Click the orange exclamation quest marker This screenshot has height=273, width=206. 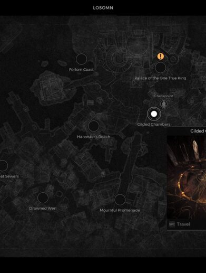coord(161,57)
